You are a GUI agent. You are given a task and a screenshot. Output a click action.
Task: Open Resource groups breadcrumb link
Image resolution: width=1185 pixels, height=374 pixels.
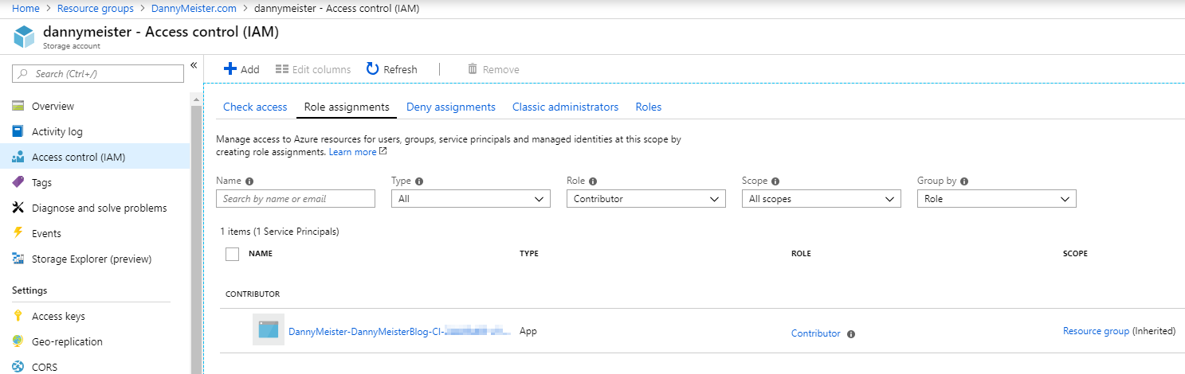pyautogui.click(x=96, y=9)
